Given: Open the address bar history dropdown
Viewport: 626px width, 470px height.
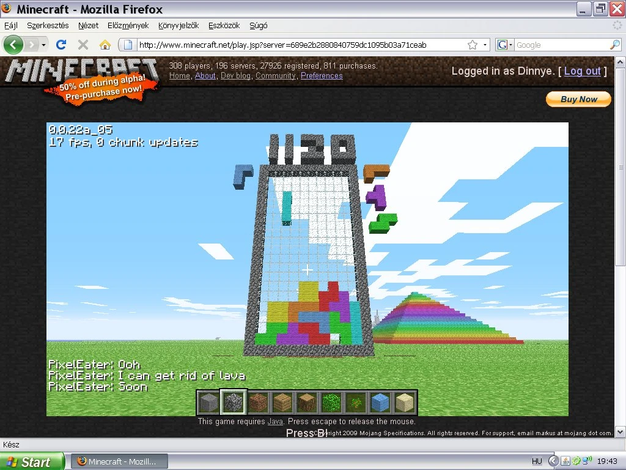Looking at the screenshot, I should [485, 45].
